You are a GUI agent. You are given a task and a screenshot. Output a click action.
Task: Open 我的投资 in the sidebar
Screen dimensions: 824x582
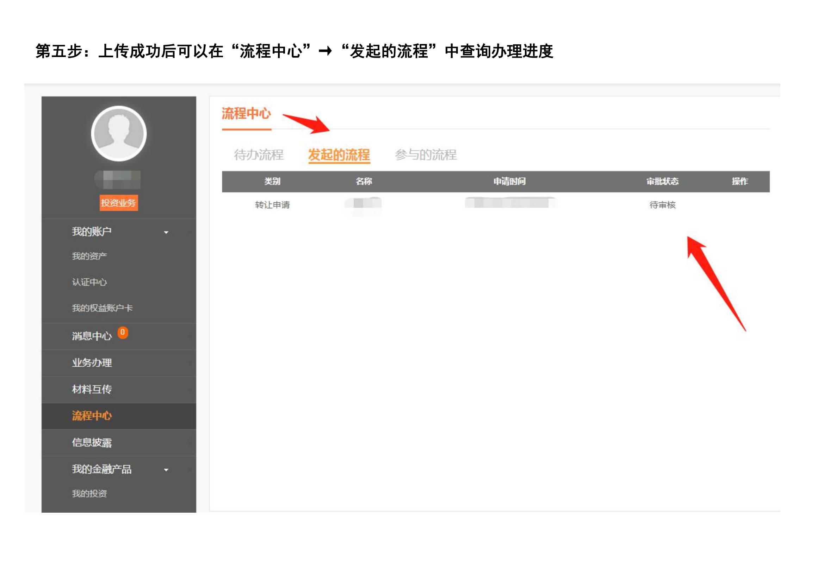[89, 494]
